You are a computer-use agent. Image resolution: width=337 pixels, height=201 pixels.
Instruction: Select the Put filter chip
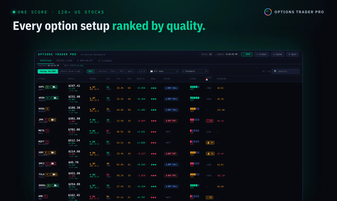122,71
